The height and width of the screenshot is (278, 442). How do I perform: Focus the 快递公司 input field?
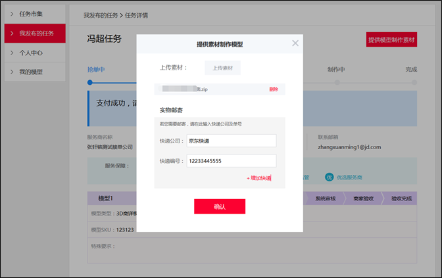coord(231,141)
